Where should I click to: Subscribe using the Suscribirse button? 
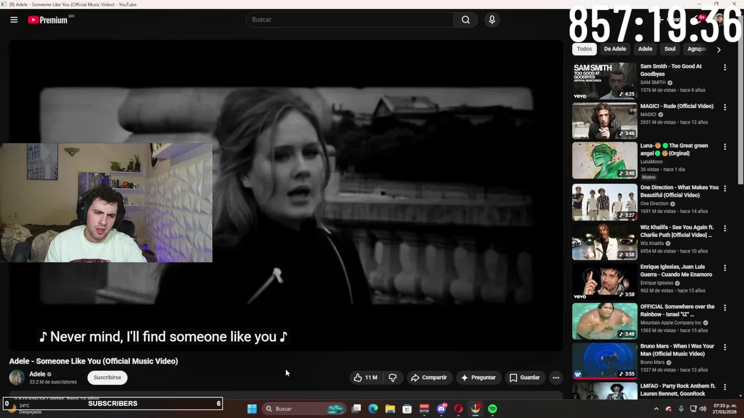click(108, 377)
